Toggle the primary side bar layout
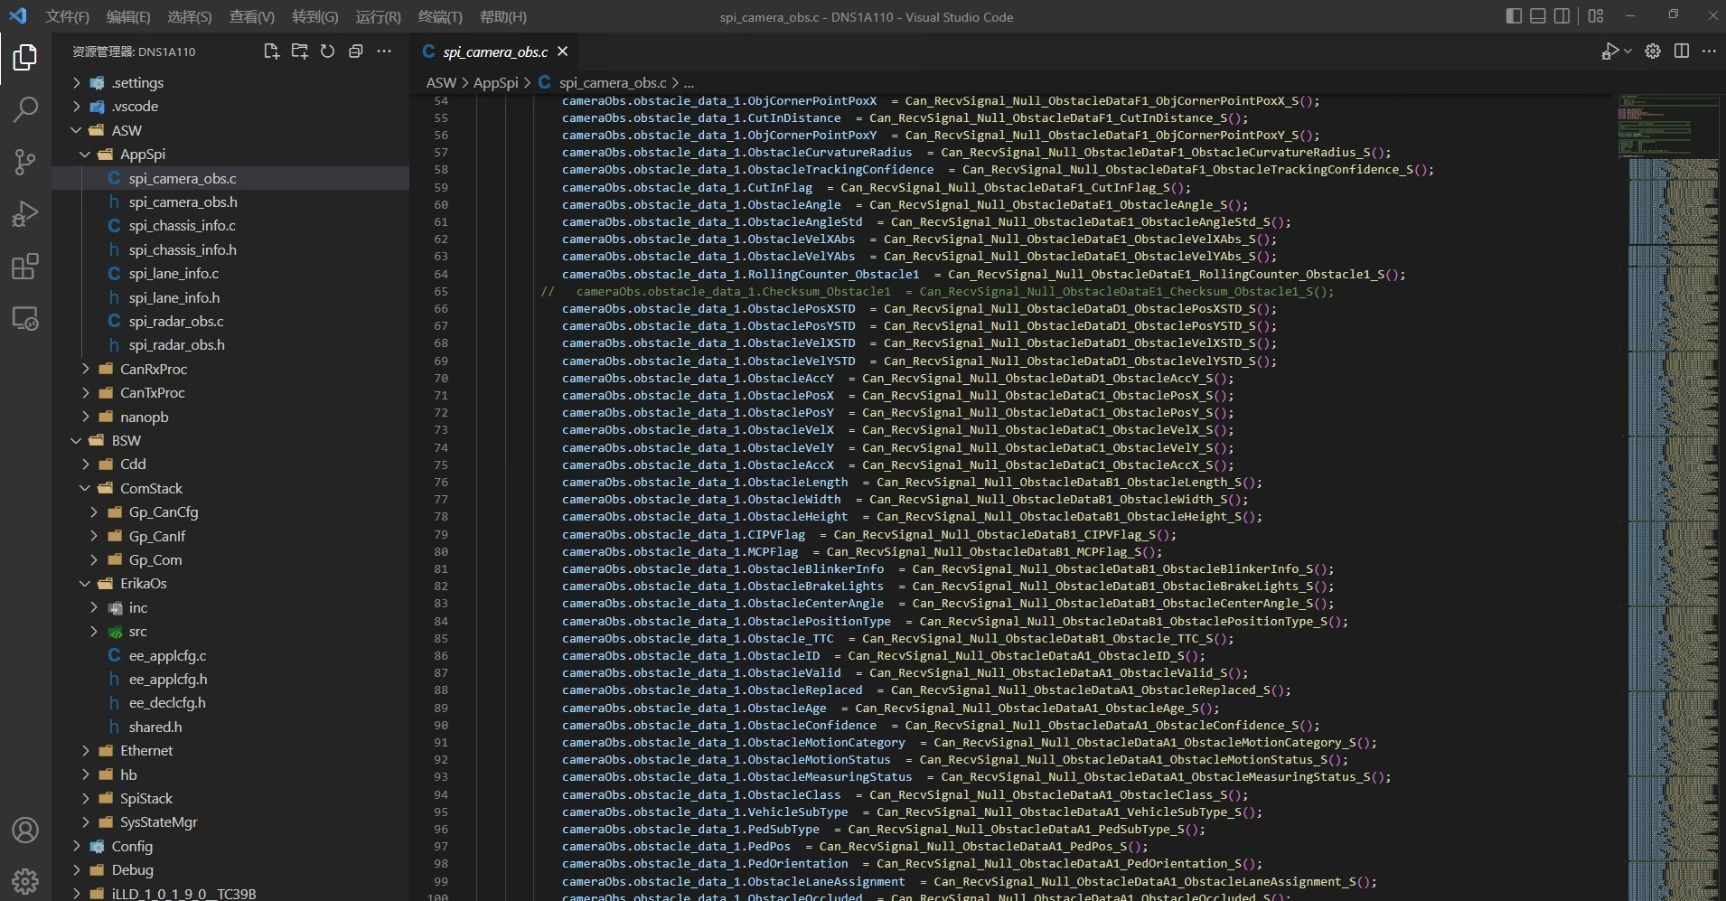Viewport: 1726px width, 901px height. (1514, 16)
